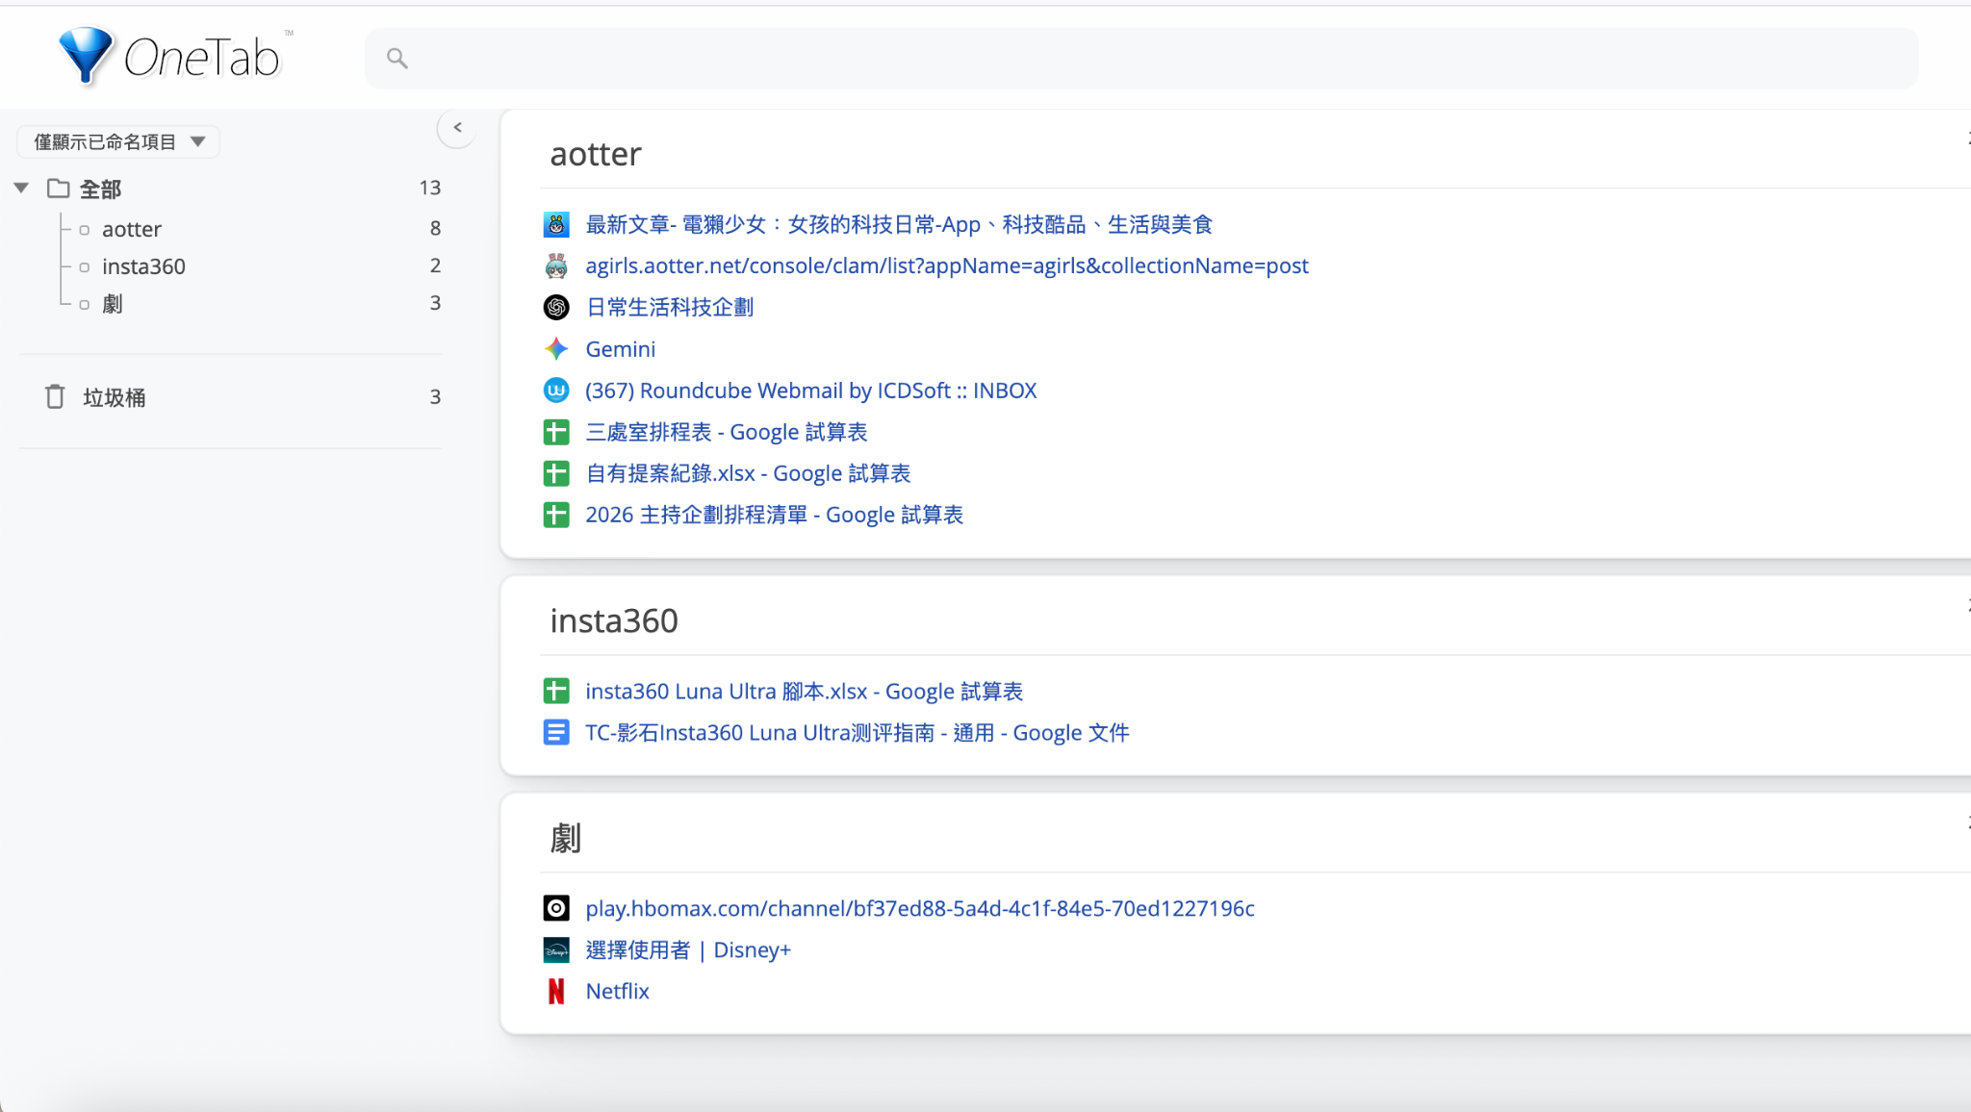Click the magnifier search icon

397,59
